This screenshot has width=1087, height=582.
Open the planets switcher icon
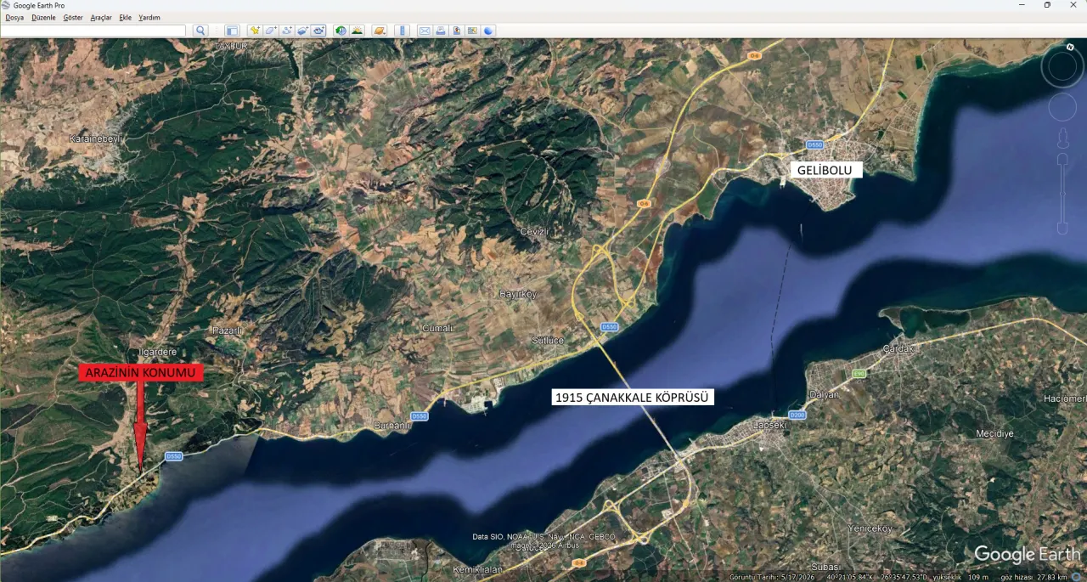pyautogui.click(x=380, y=31)
